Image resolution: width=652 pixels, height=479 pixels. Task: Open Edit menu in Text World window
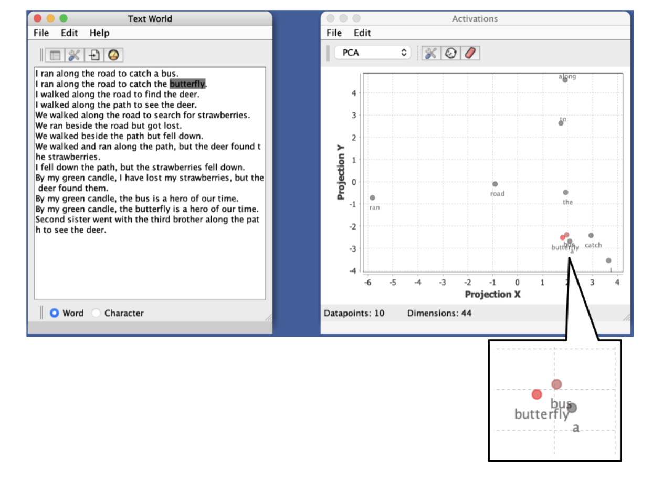pyautogui.click(x=69, y=33)
